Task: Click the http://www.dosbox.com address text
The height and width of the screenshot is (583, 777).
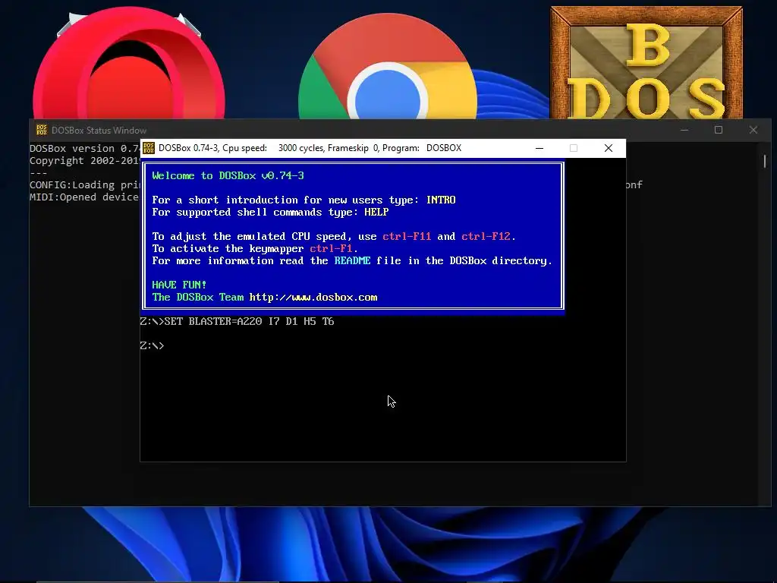Action: click(x=313, y=298)
